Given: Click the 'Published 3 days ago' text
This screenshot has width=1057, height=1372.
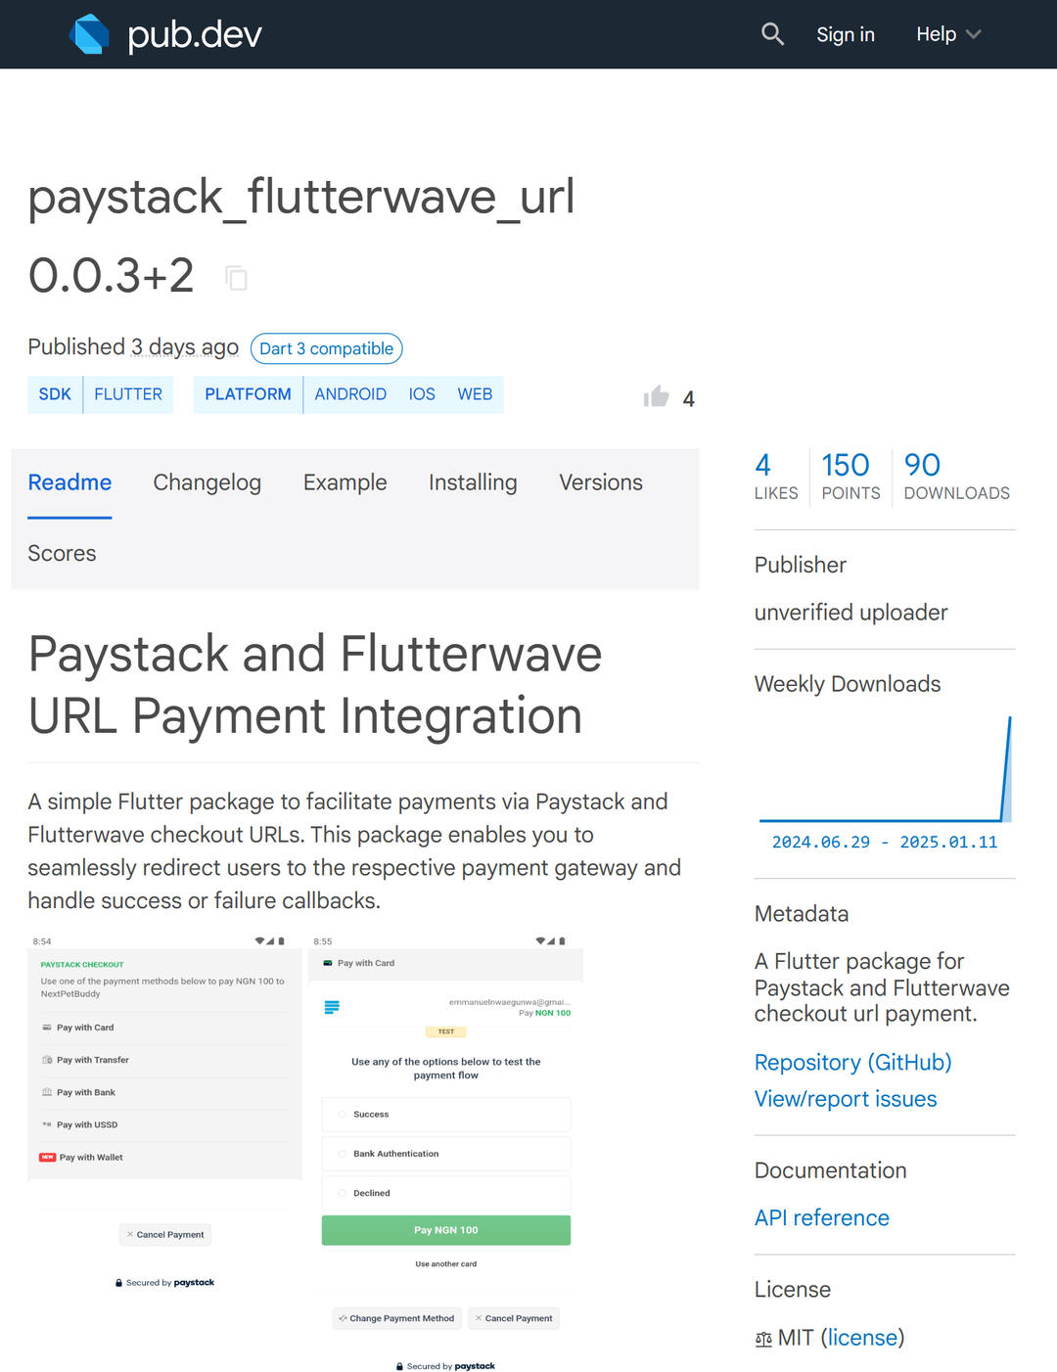Looking at the screenshot, I should [133, 347].
